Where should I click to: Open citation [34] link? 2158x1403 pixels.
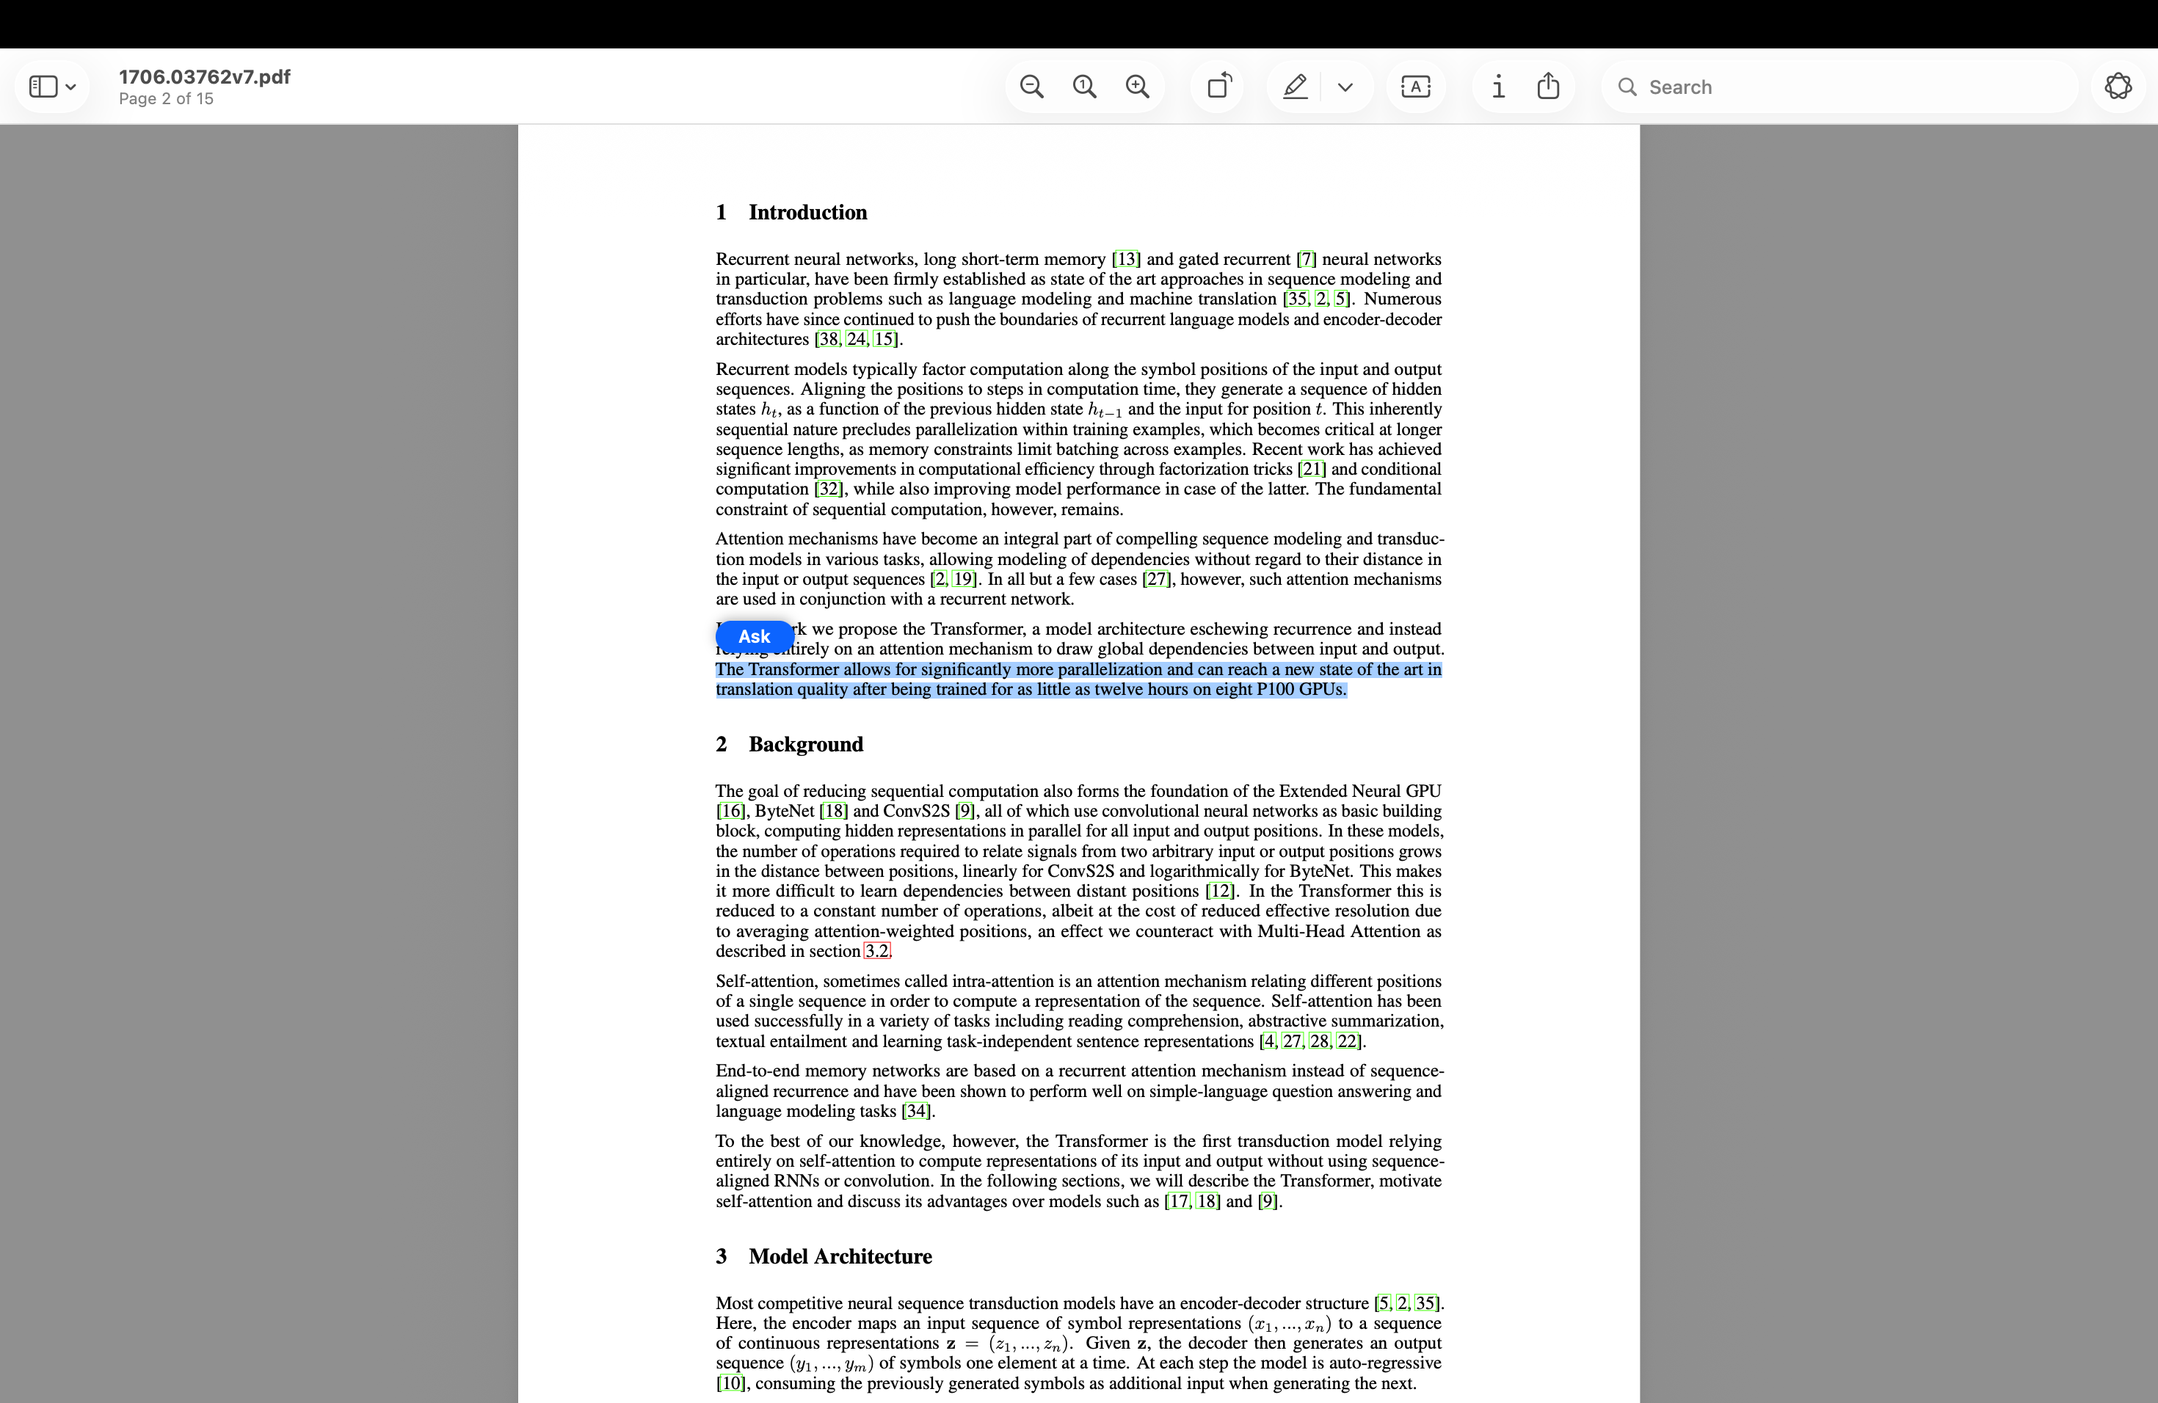point(916,1111)
